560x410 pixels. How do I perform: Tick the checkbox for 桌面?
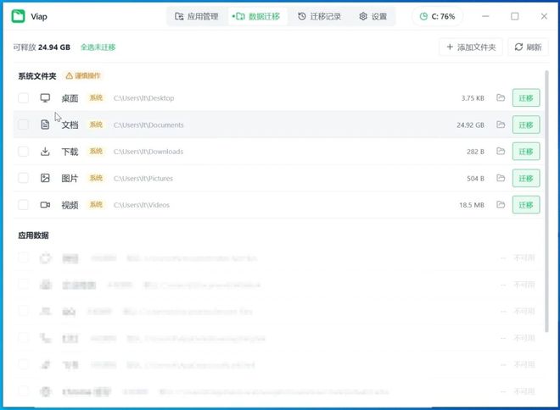tap(24, 98)
